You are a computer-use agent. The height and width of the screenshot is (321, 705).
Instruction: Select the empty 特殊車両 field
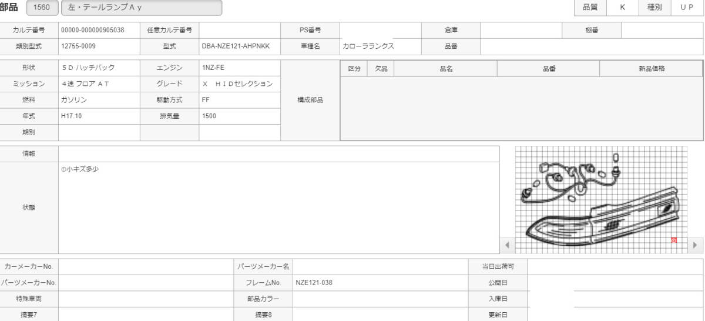146,298
